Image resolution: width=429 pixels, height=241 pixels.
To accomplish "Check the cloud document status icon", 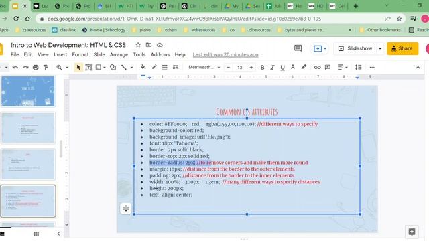I will [160, 45].
